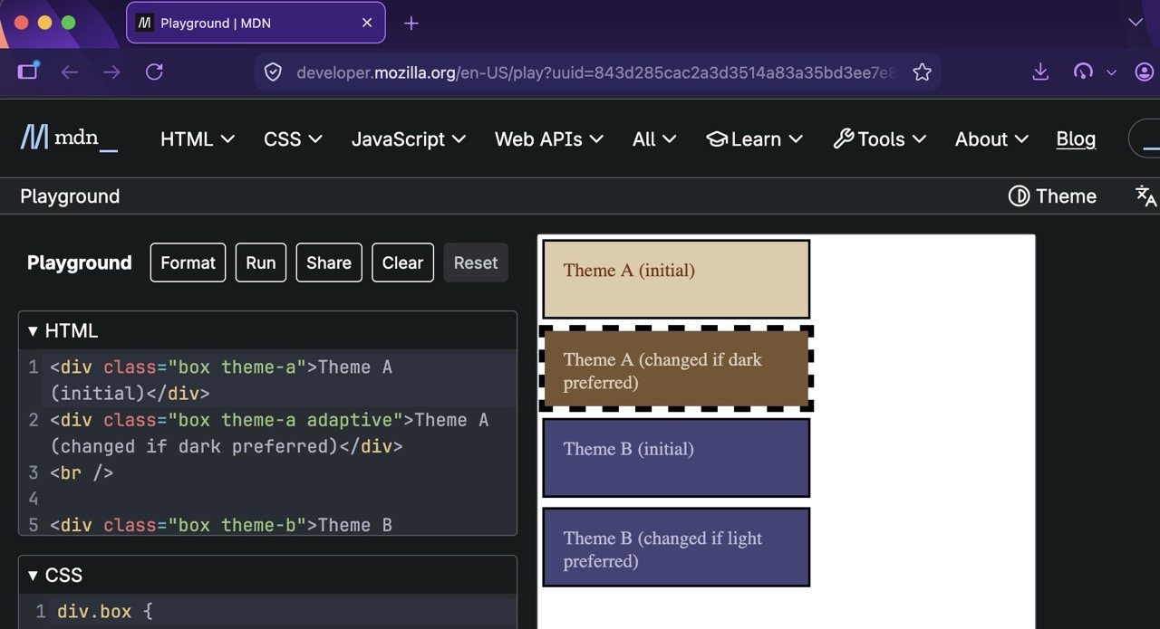Follow the Blog link
1160x629 pixels.
[x=1076, y=138]
